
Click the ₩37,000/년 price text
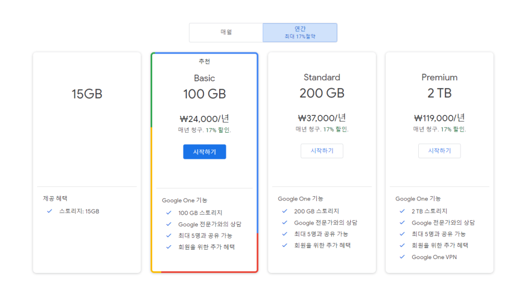point(322,118)
